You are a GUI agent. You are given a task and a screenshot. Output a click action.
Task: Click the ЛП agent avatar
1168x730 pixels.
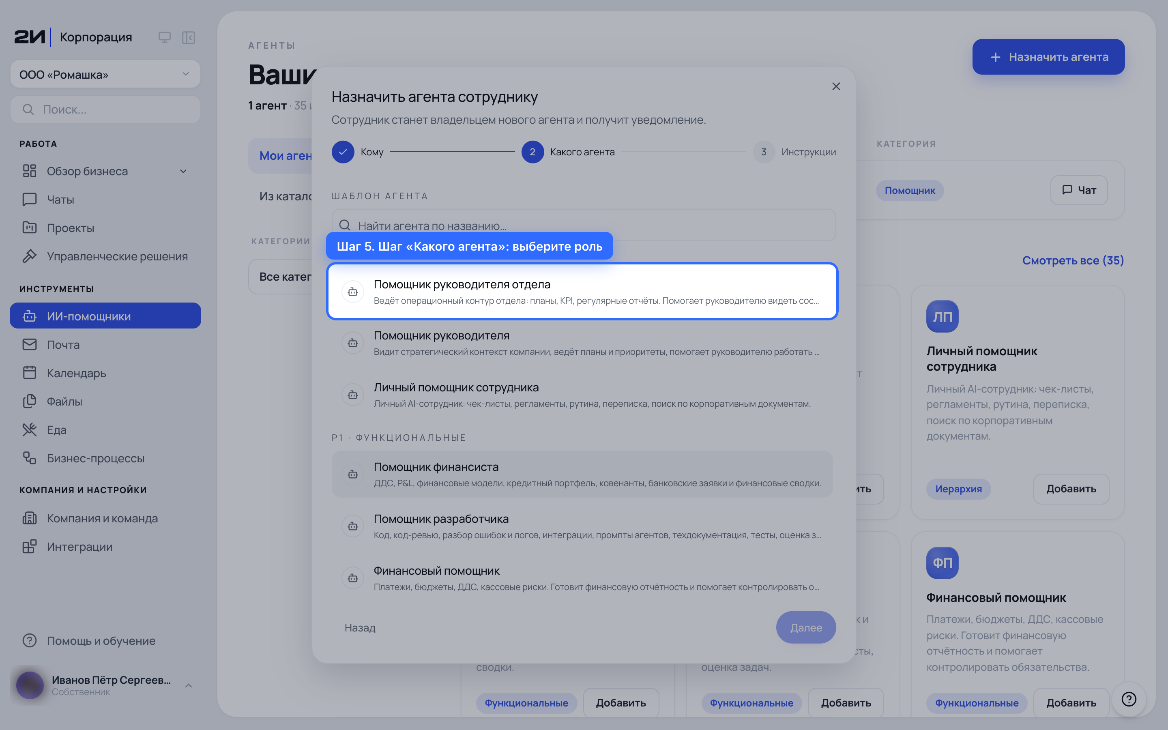coord(942,317)
